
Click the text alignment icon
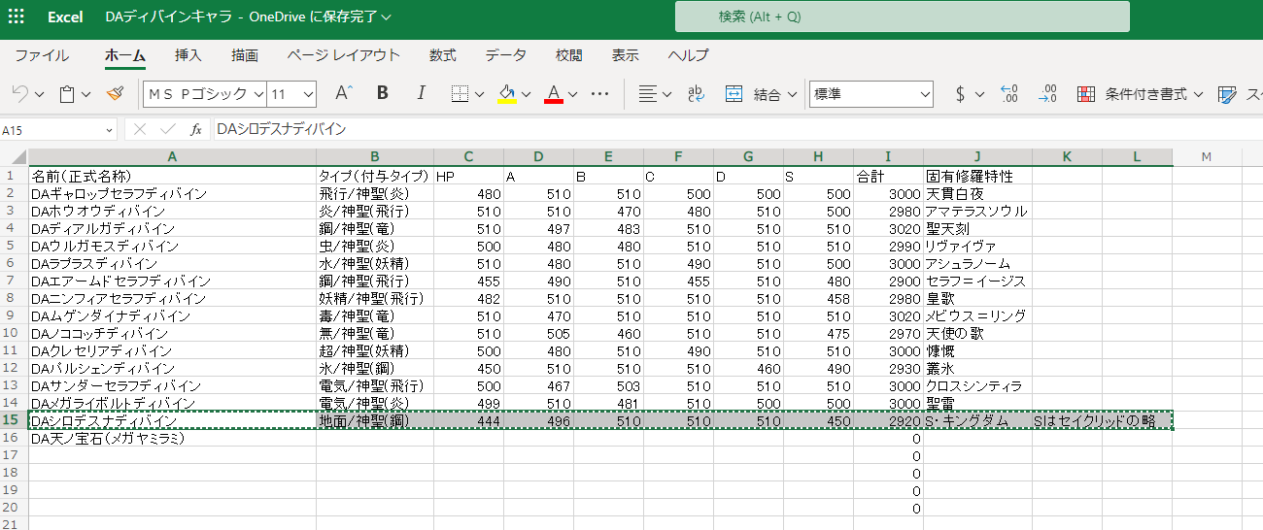[x=648, y=94]
